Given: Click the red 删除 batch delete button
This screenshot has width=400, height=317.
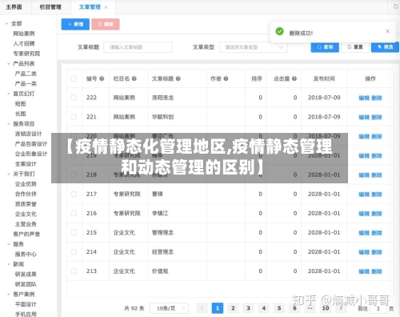Looking at the screenshot, I should [x=106, y=24].
